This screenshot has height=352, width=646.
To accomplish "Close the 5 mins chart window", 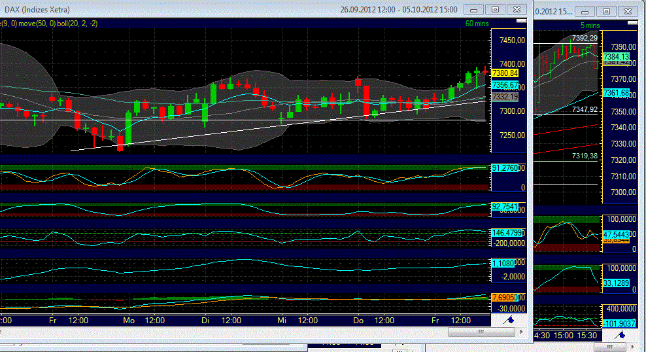I will pyautogui.click(x=628, y=12).
